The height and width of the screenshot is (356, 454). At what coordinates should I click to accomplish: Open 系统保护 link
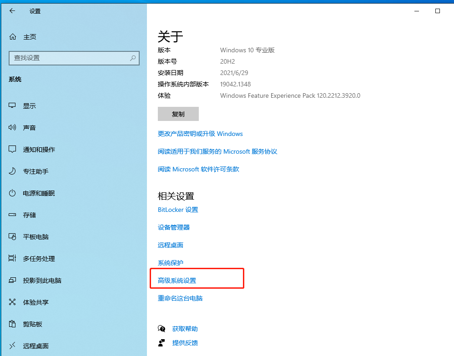coord(171,263)
